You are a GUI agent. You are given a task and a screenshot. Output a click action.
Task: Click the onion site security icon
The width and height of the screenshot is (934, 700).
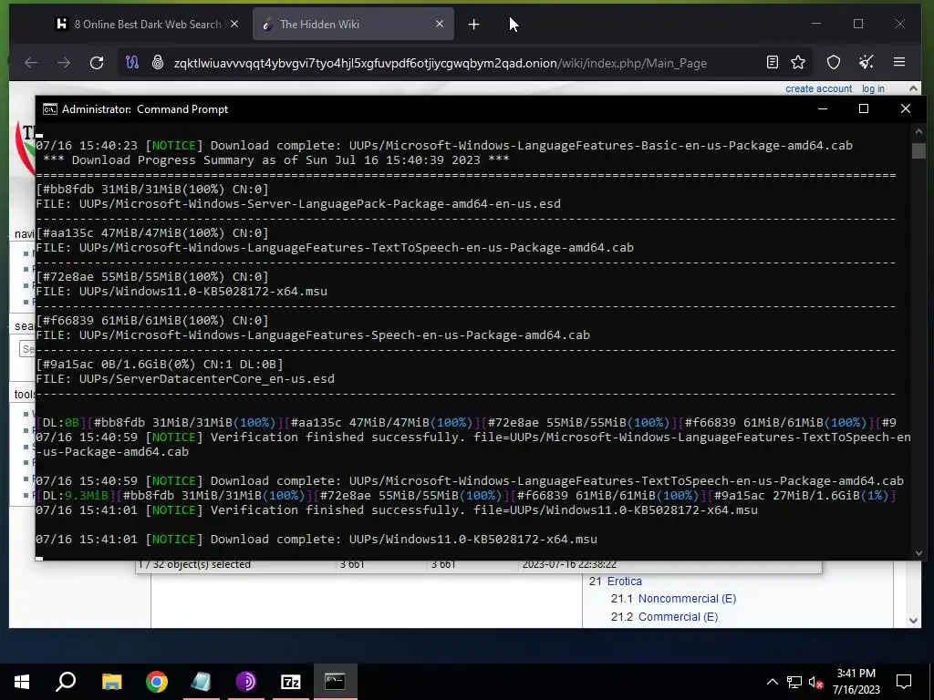point(157,63)
